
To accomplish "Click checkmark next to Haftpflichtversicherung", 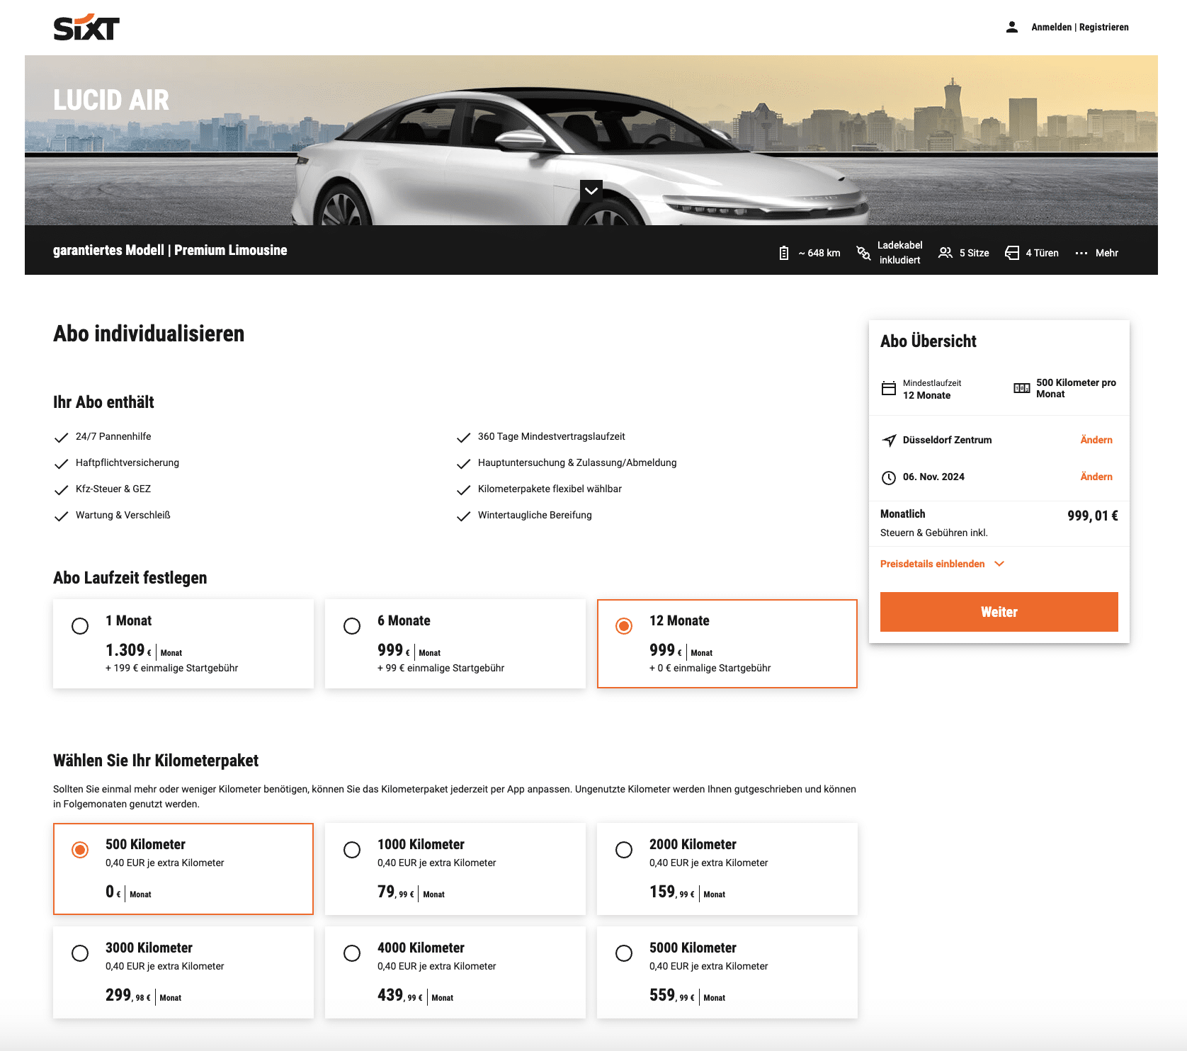I will click(x=62, y=463).
